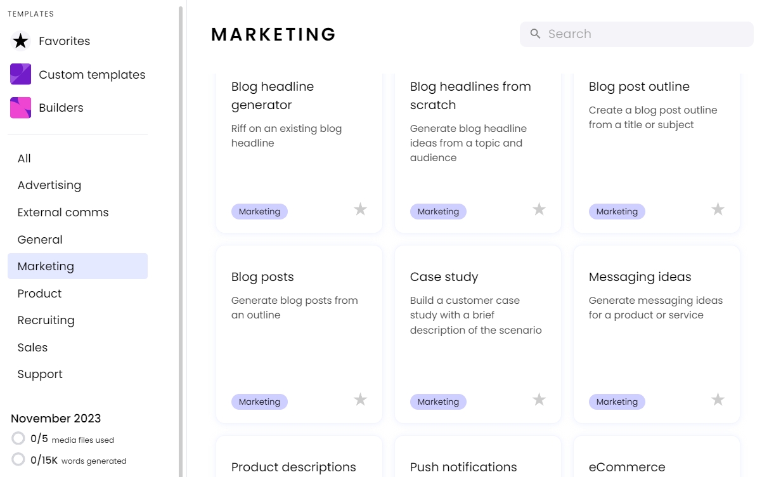The image size is (762, 477).
Task: Click "Generate blog headline ideas" description
Action: point(468,143)
